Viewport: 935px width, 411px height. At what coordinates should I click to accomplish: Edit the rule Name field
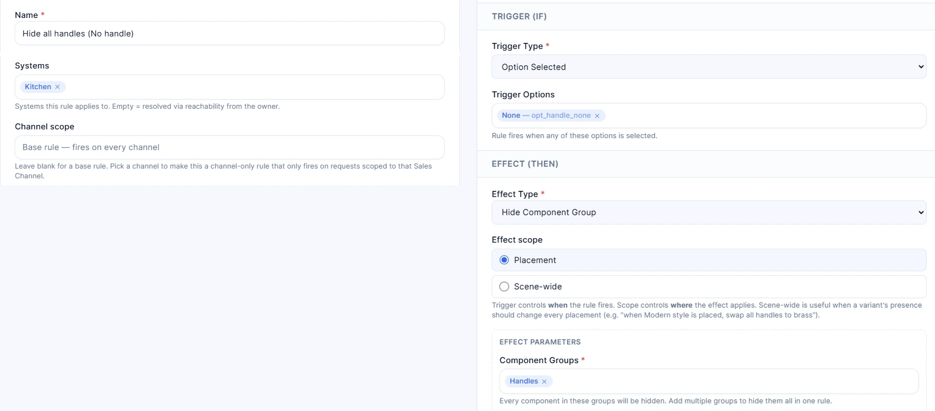pyautogui.click(x=230, y=34)
